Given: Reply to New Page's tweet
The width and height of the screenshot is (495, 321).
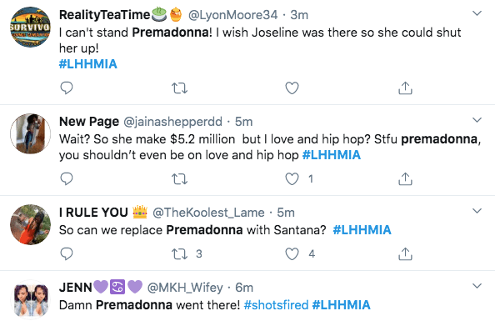Looking at the screenshot, I should click(67, 178).
